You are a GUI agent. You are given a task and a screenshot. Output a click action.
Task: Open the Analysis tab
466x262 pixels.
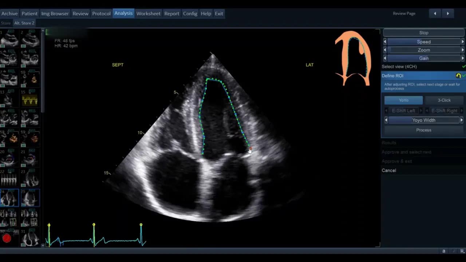click(x=123, y=13)
